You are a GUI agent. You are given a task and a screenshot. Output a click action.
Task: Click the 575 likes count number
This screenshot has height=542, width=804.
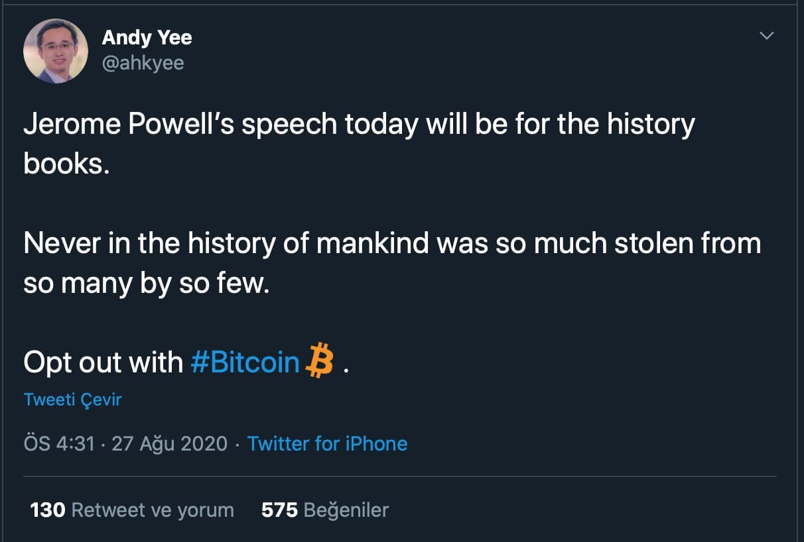point(279,510)
